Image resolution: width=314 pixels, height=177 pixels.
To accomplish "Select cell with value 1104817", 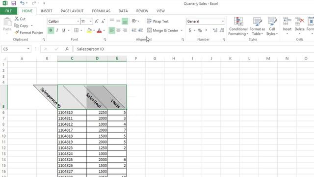I will pos(72,130).
